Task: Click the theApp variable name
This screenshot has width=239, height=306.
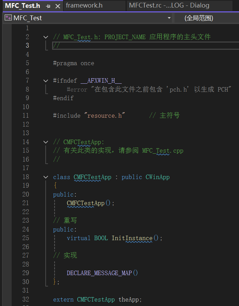Action: (x=129, y=299)
